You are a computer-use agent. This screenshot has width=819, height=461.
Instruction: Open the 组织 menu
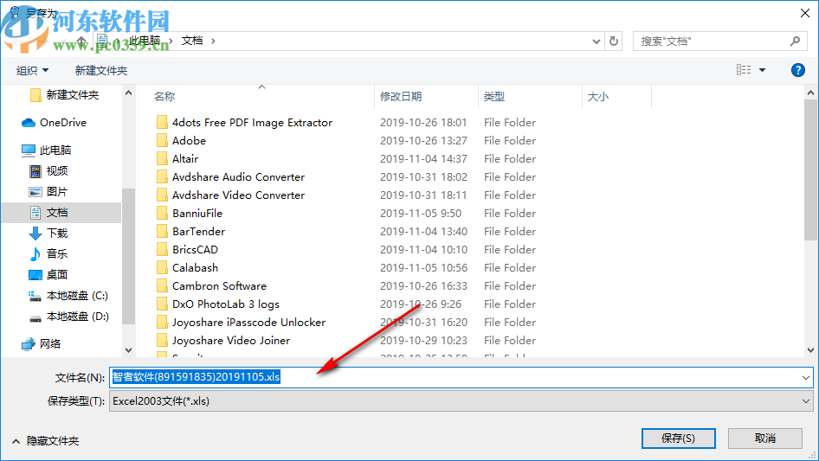pyautogui.click(x=32, y=70)
